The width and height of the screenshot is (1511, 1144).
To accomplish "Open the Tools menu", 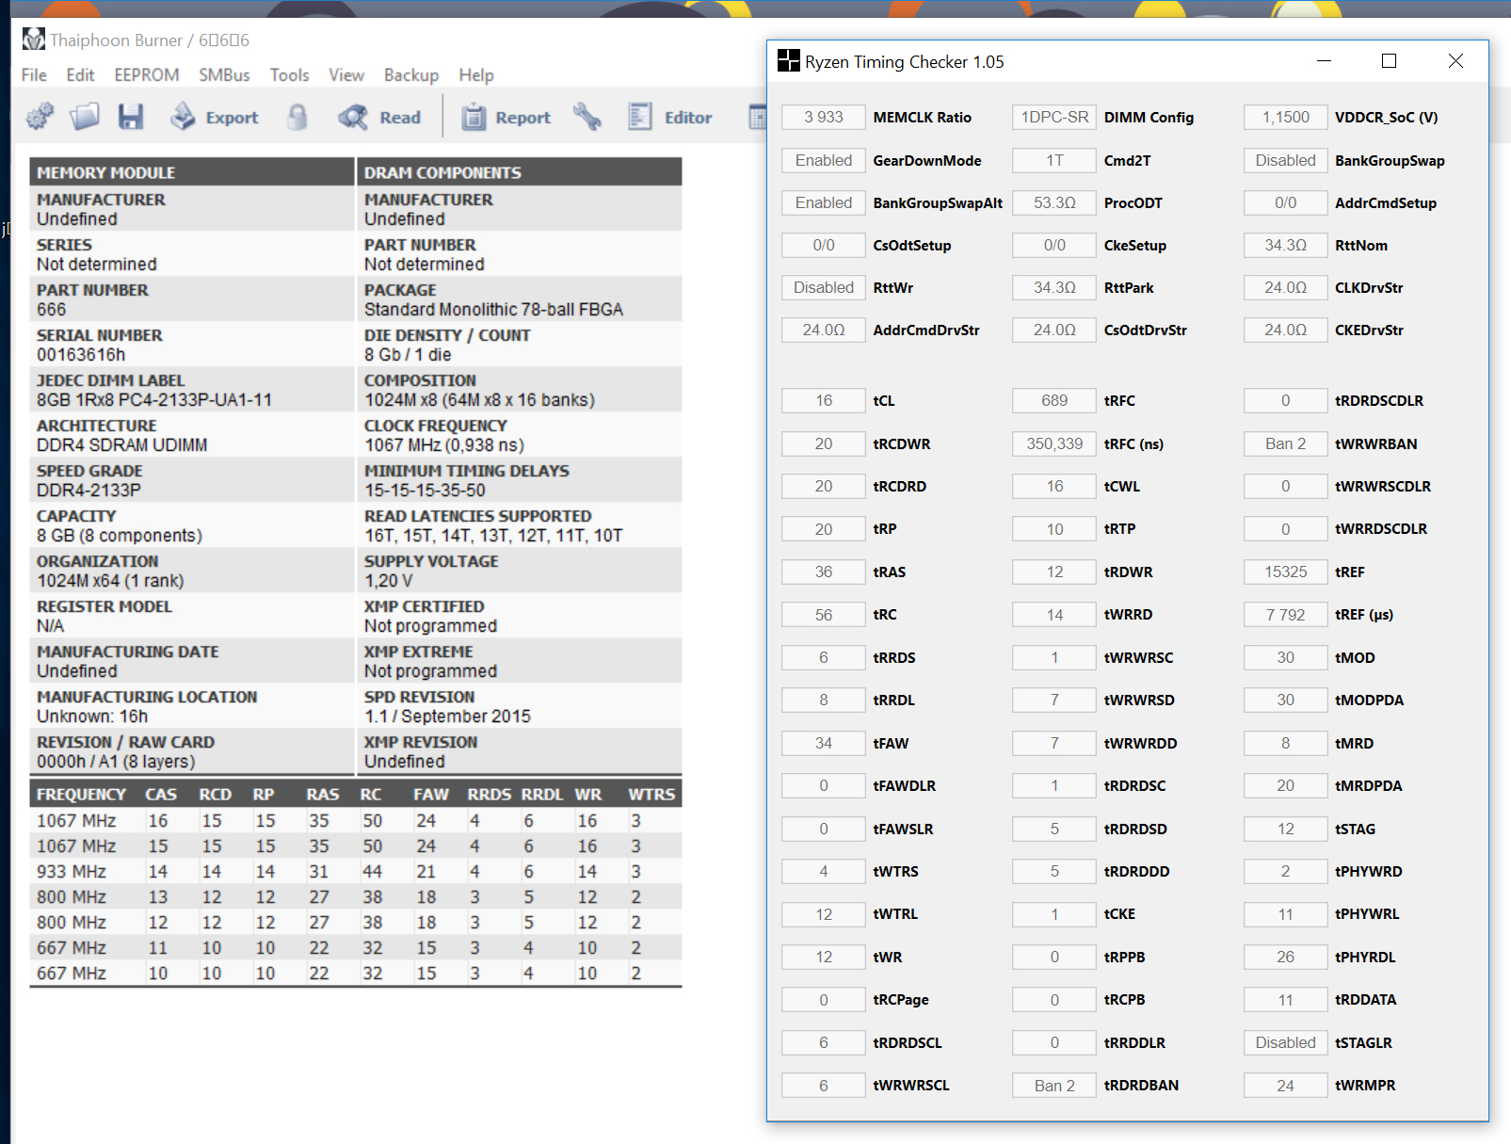I will (x=289, y=75).
